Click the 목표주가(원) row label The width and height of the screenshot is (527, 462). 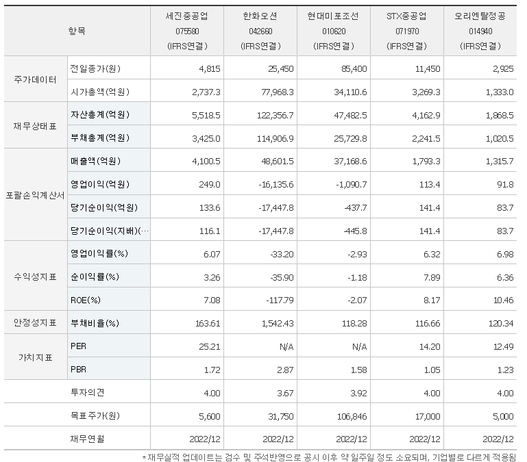95,415
